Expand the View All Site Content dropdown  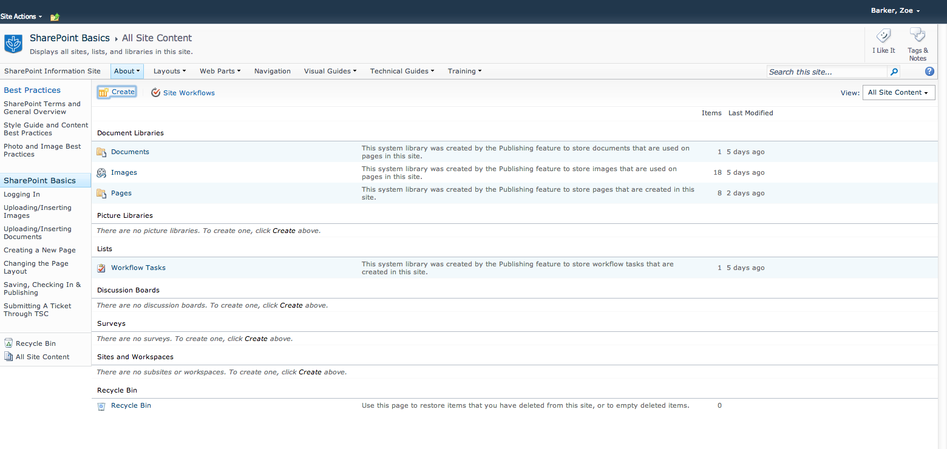[x=898, y=93]
